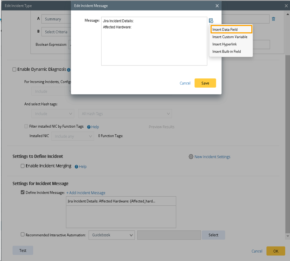The width and height of the screenshot is (290, 261).
Task: Close the Edit Incident Message dialog
Action: [217, 6]
